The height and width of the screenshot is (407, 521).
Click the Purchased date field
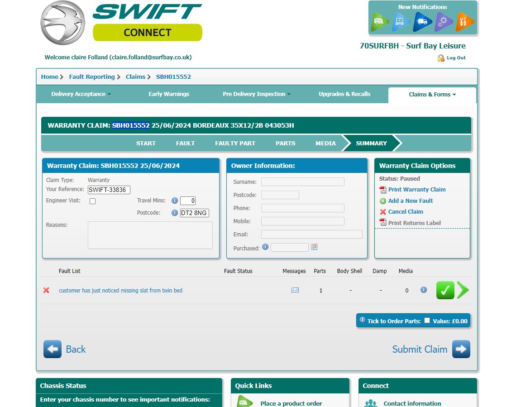[290, 248]
